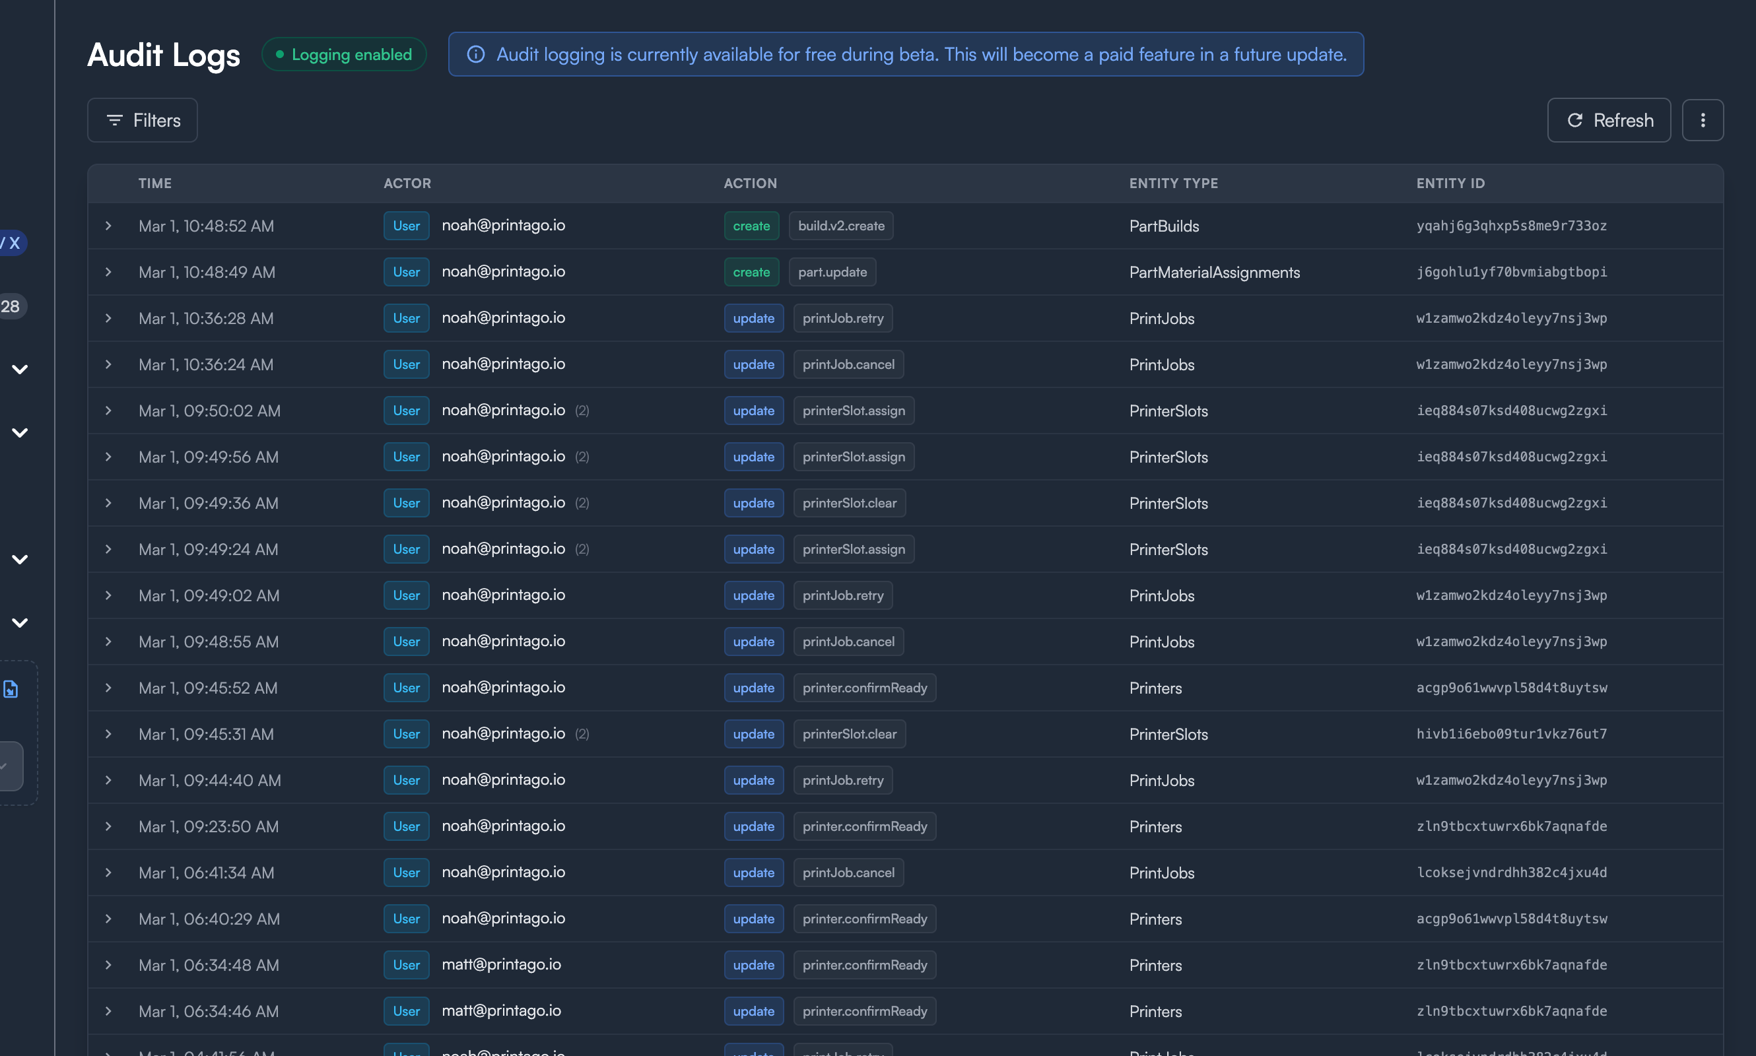Click the "User" actor badge on the first row

point(406,226)
